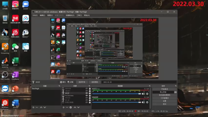Viewport: 208px width, 117px height.
Task: Click the mixer panel vertical scrollbar
Action: point(150,98)
